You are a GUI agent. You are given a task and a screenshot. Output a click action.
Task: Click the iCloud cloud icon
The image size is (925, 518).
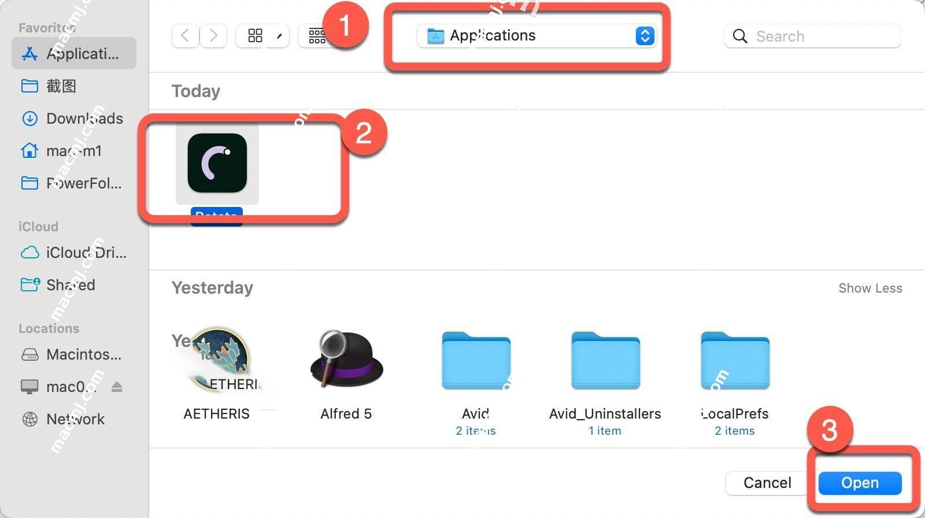tap(29, 253)
